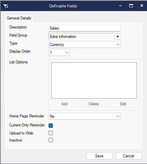Open the General Details tab
Image resolution: width=147 pixels, height=164 pixels.
pos(19,18)
